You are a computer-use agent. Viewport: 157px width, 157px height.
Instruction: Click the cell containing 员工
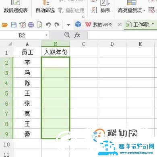pyautogui.click(x=27, y=52)
